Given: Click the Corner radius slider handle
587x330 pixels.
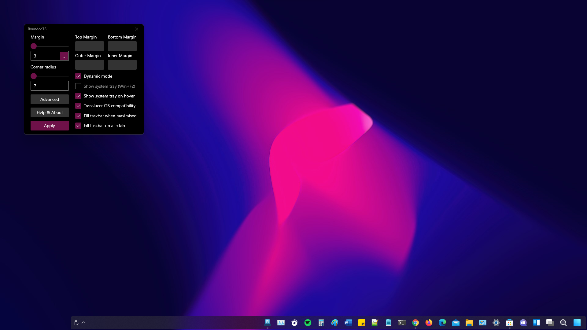Looking at the screenshot, I should 34,76.
